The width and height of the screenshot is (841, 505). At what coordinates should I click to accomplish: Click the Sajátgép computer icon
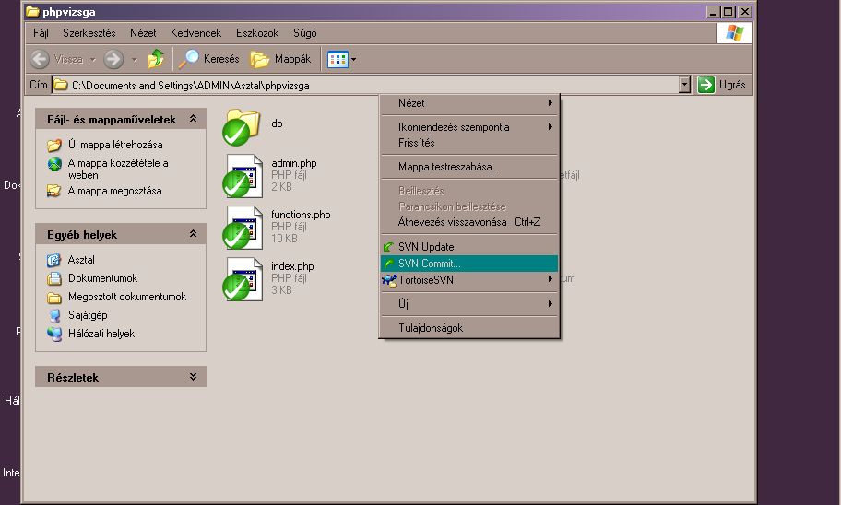54,315
